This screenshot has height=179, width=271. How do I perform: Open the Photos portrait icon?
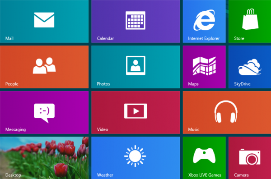(135, 65)
